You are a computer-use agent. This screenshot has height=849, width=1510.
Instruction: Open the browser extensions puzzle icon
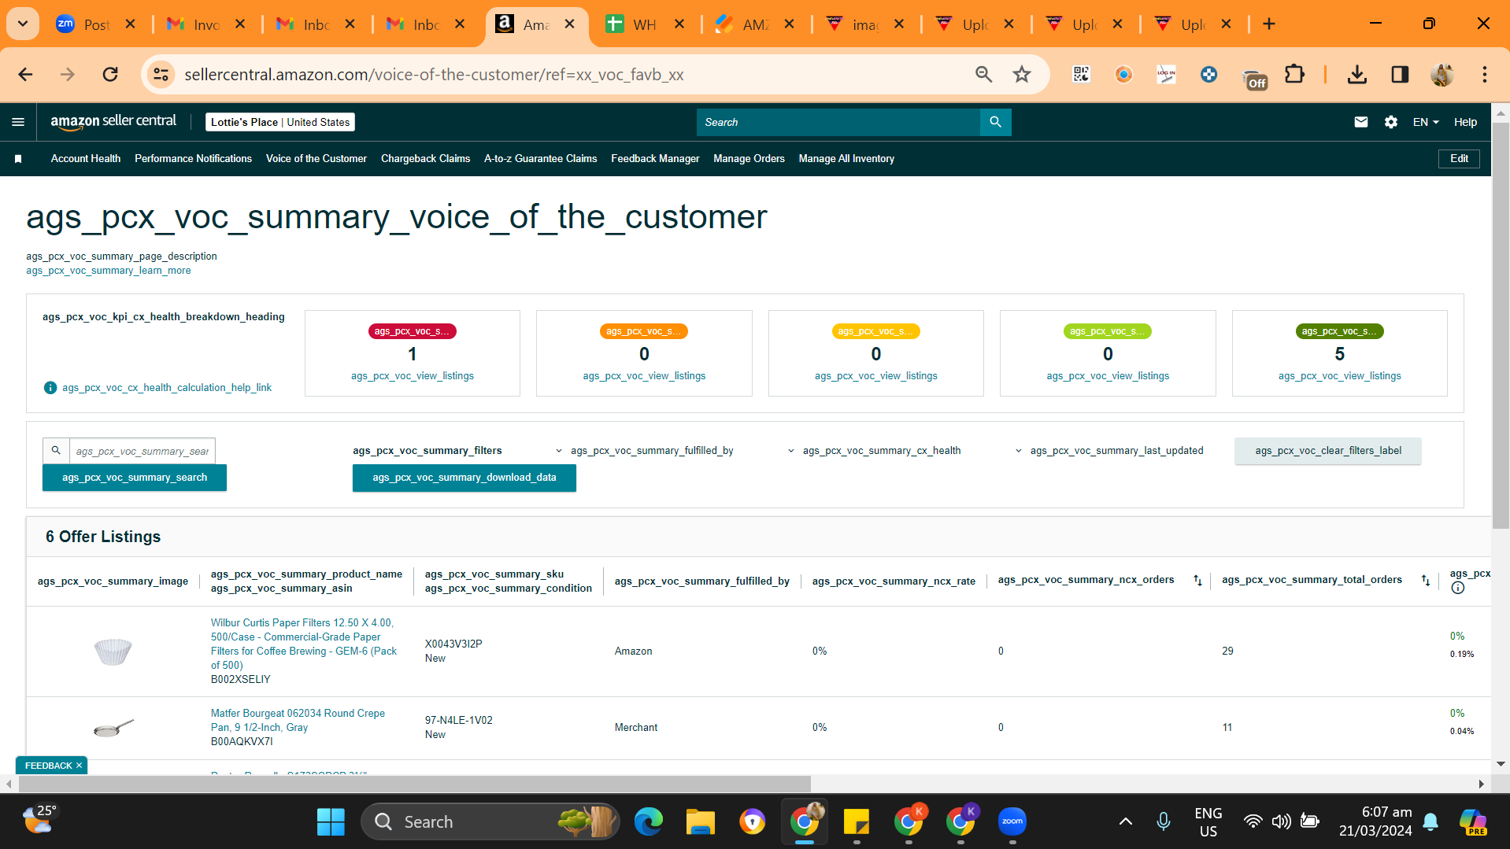click(1294, 75)
